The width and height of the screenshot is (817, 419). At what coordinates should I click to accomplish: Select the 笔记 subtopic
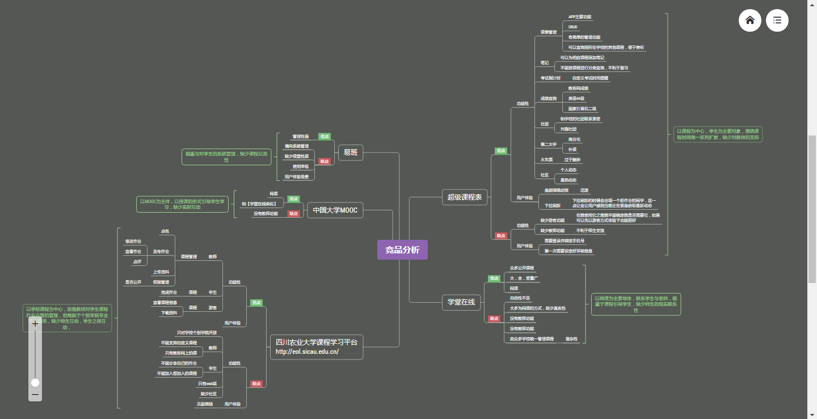click(x=545, y=62)
